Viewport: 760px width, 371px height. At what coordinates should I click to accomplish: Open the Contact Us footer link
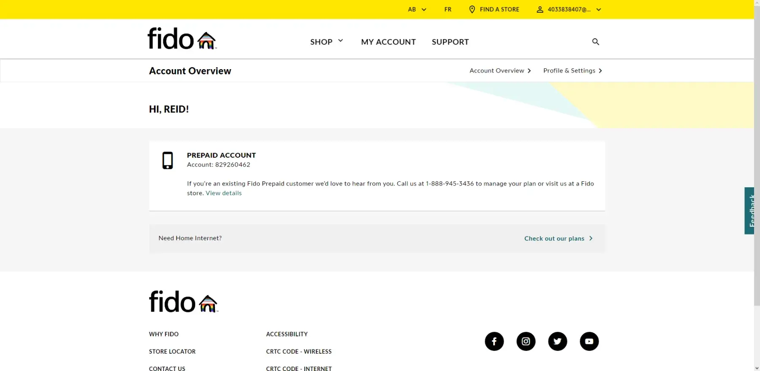coord(167,368)
